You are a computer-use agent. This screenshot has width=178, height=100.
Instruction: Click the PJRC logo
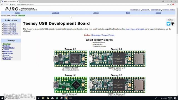coord(12,9)
